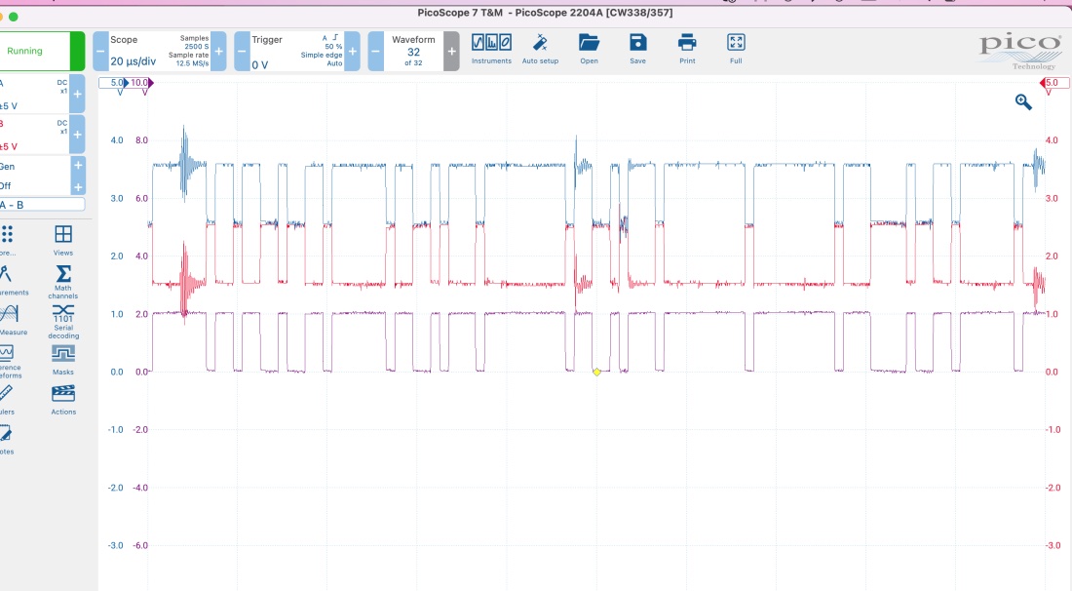Open the Views layout options
The image size is (1072, 591).
pyautogui.click(x=63, y=240)
